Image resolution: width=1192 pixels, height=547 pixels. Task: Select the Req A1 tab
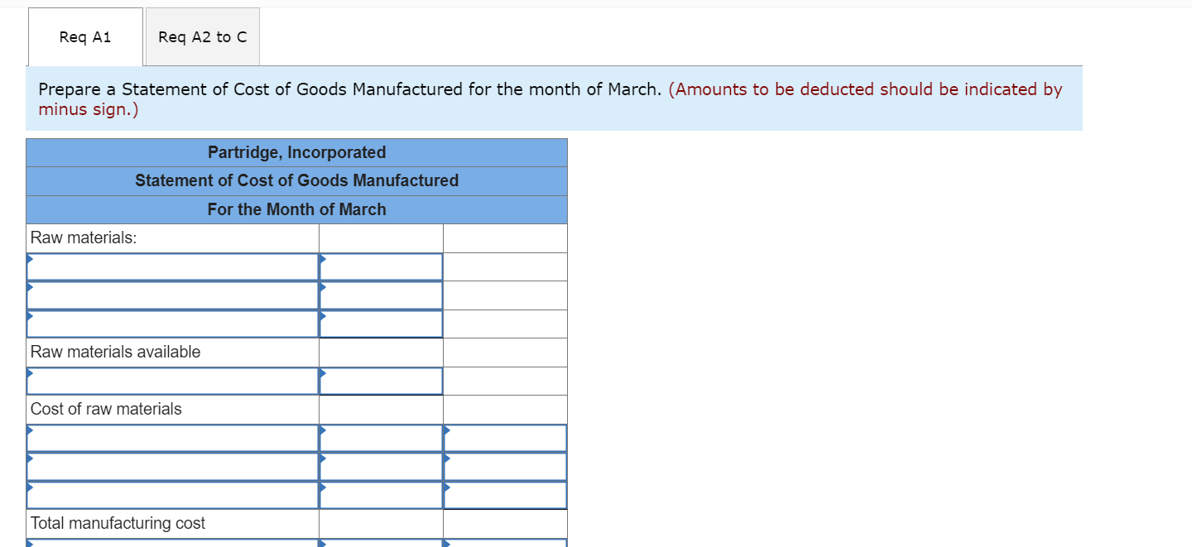click(85, 36)
